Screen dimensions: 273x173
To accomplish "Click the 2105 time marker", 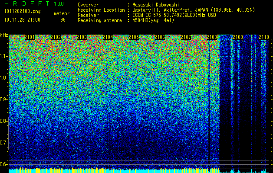I will pyautogui.click(x=134, y=37).
